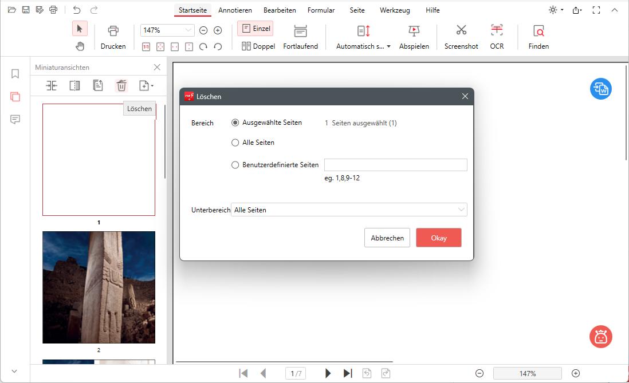Click the trash Löschen icon in thumbnails panel
This screenshot has width=629, height=383.
click(x=121, y=85)
